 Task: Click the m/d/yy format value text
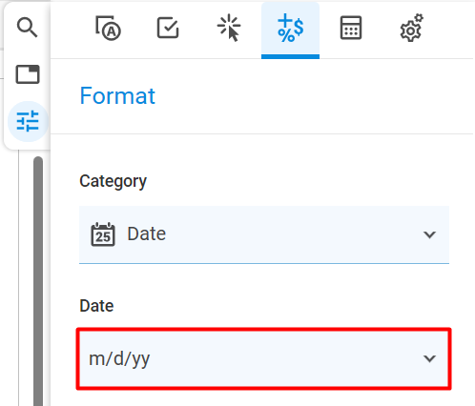click(x=119, y=359)
